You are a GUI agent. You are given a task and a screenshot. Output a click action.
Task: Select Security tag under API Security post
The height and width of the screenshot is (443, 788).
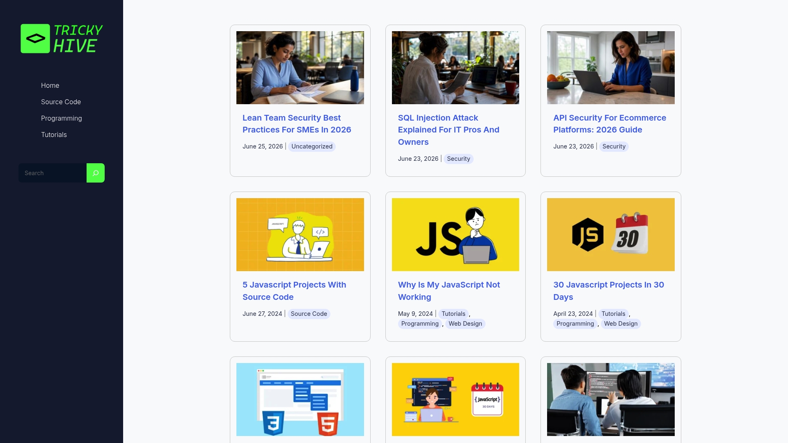click(x=614, y=146)
